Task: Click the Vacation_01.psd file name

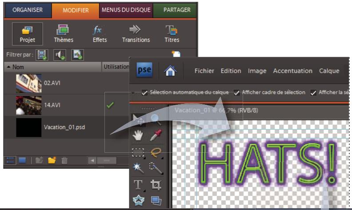Action: 64,127
